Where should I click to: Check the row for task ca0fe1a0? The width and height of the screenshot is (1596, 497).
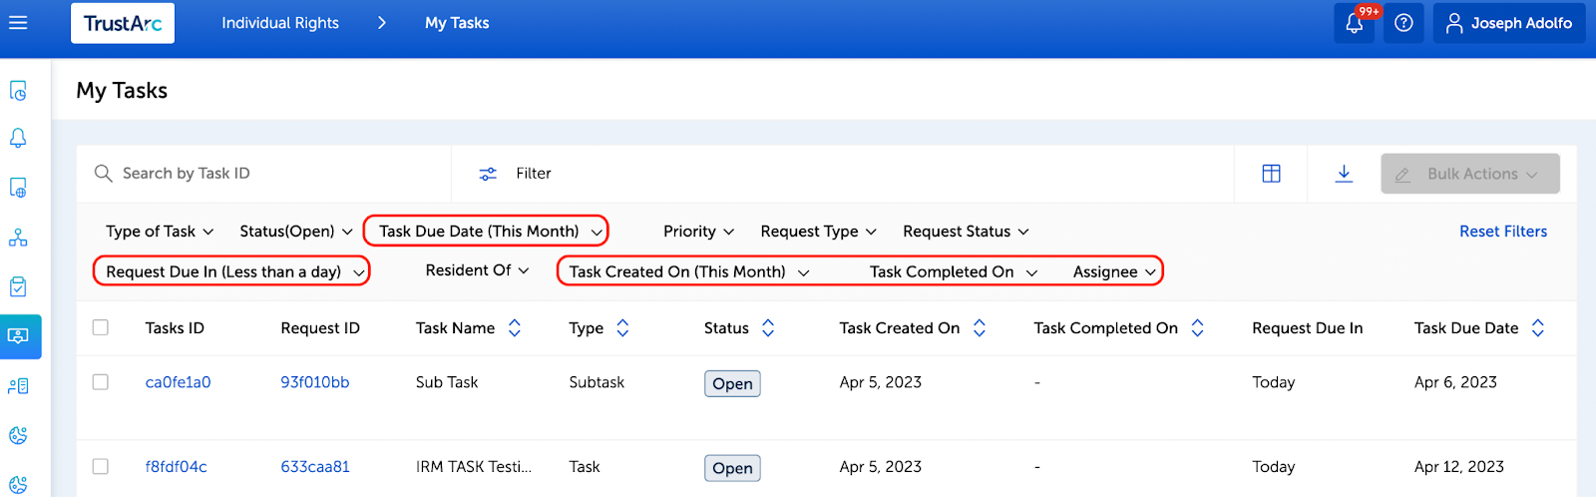pos(101,382)
